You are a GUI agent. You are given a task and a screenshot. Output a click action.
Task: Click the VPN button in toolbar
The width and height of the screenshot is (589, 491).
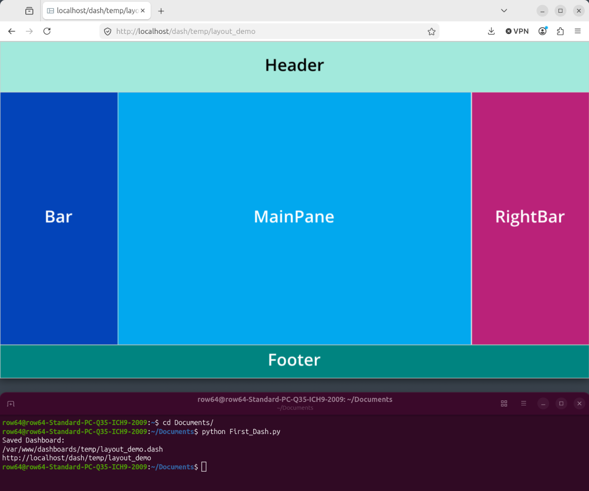(517, 31)
